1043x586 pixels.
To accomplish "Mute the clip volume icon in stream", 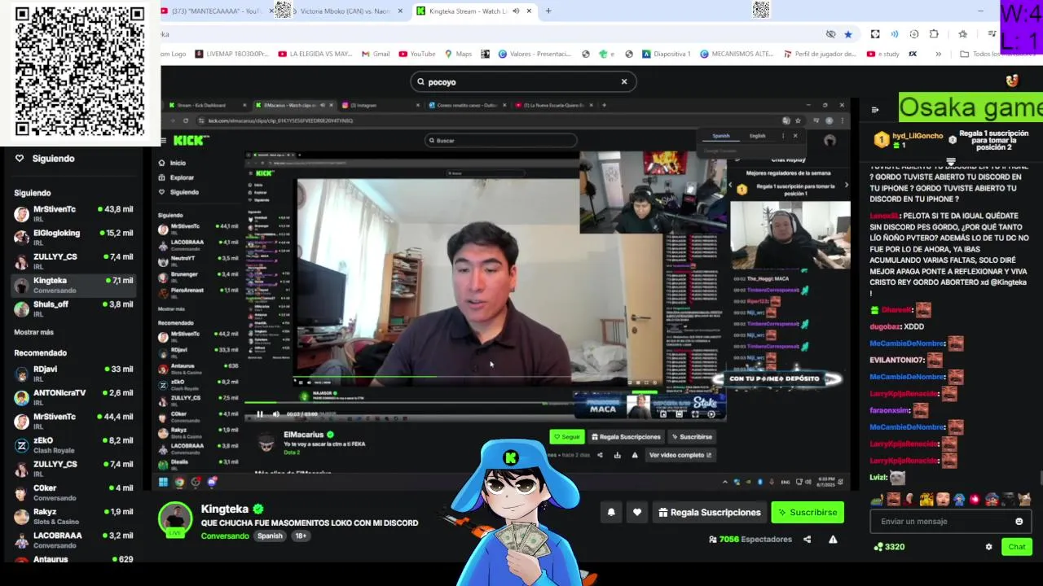I will 275,414.
